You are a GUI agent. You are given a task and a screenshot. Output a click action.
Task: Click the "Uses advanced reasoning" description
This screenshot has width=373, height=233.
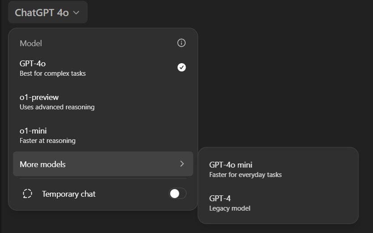57,107
